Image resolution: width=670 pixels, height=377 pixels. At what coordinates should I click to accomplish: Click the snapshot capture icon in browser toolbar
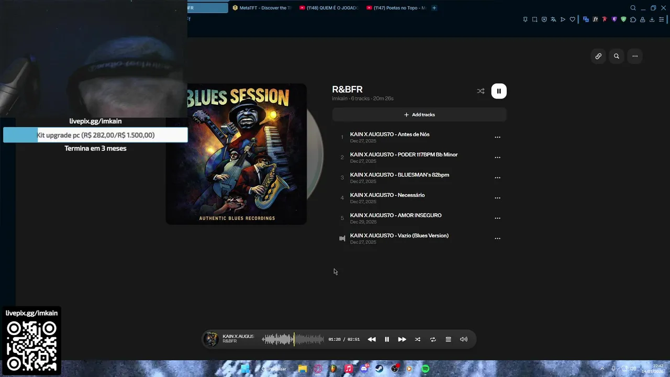click(x=534, y=19)
